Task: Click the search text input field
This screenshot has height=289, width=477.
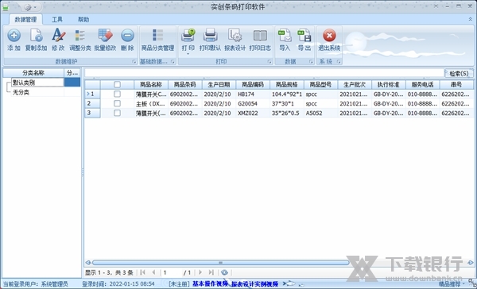Action: pos(264,73)
